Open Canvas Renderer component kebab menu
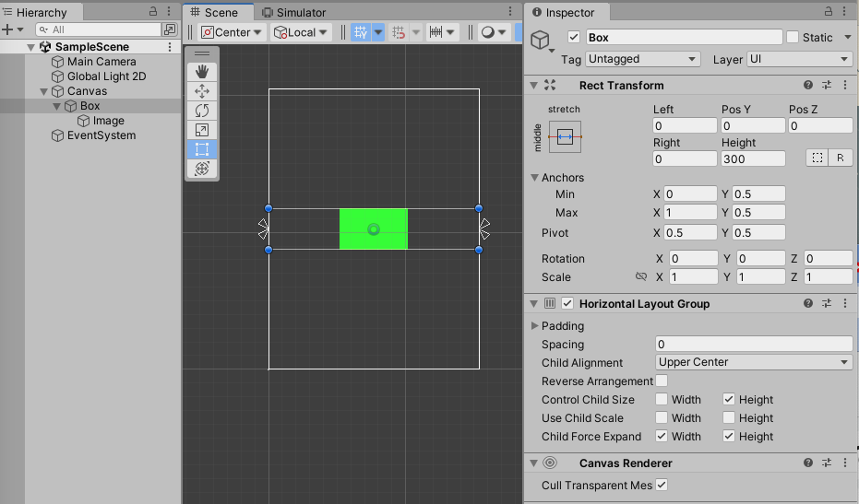This screenshot has width=859, height=504. [x=845, y=463]
